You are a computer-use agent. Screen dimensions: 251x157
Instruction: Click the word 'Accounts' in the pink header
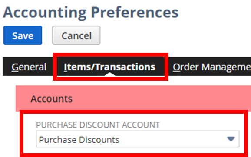coord(52,99)
